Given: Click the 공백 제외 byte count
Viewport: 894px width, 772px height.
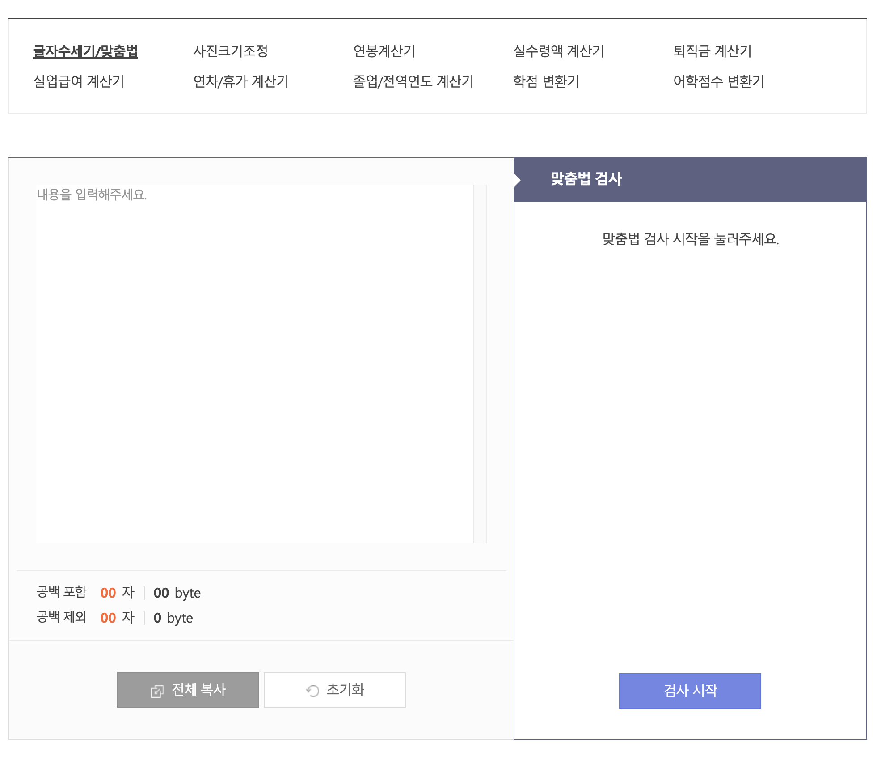Looking at the screenshot, I should tap(157, 618).
